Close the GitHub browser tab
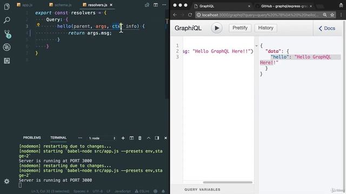This screenshot has width=346, height=194. [x=311, y=6]
